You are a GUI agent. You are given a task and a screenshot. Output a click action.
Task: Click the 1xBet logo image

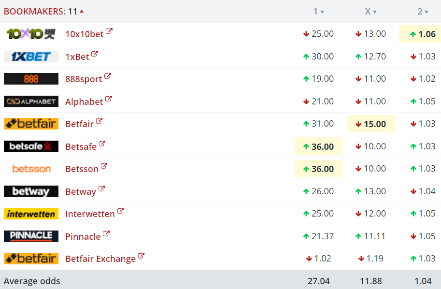(x=31, y=57)
